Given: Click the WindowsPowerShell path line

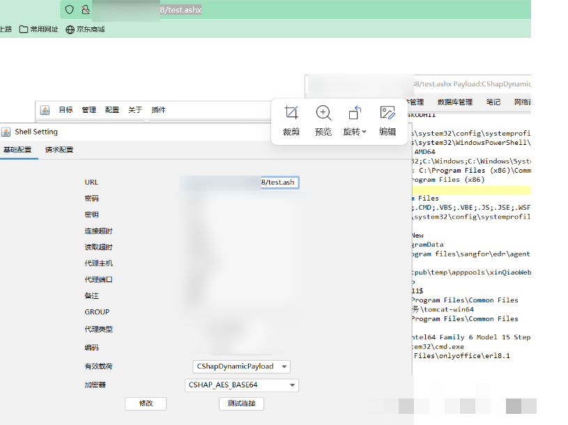Looking at the screenshot, I should (471, 143).
